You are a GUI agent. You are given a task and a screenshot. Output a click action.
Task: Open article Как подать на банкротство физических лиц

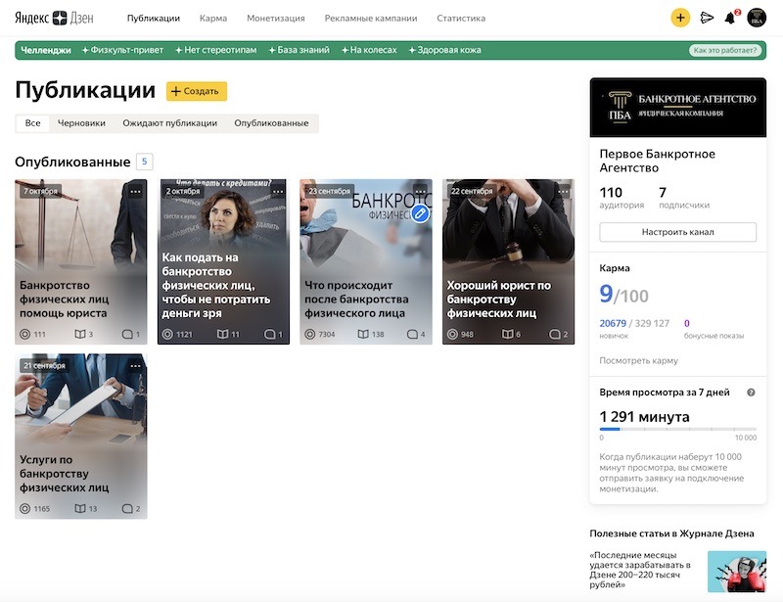224,261
